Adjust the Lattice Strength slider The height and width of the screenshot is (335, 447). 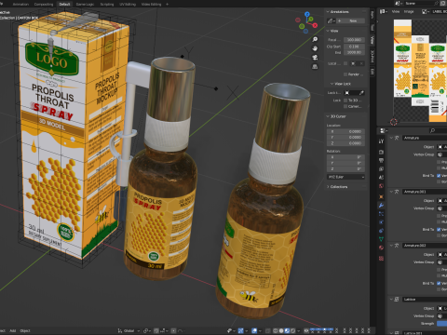click(441, 324)
